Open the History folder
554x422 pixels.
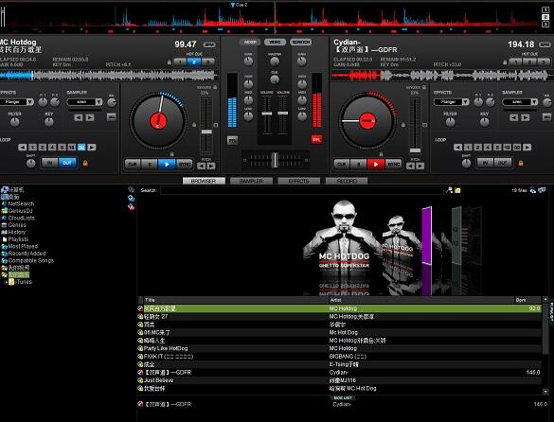click(13, 232)
